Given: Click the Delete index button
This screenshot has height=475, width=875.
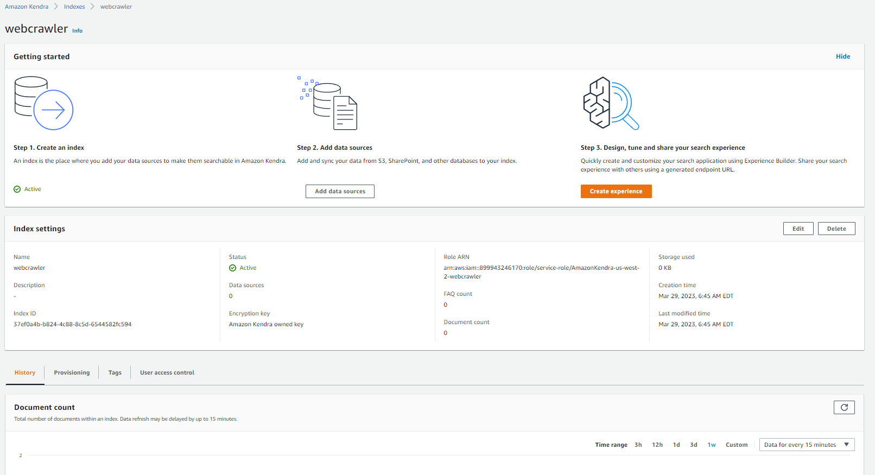Looking at the screenshot, I should (836, 229).
